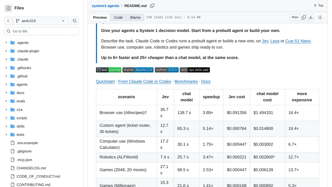Expand the evals folder chevron
Screen dimensions: 332x187
6,101
